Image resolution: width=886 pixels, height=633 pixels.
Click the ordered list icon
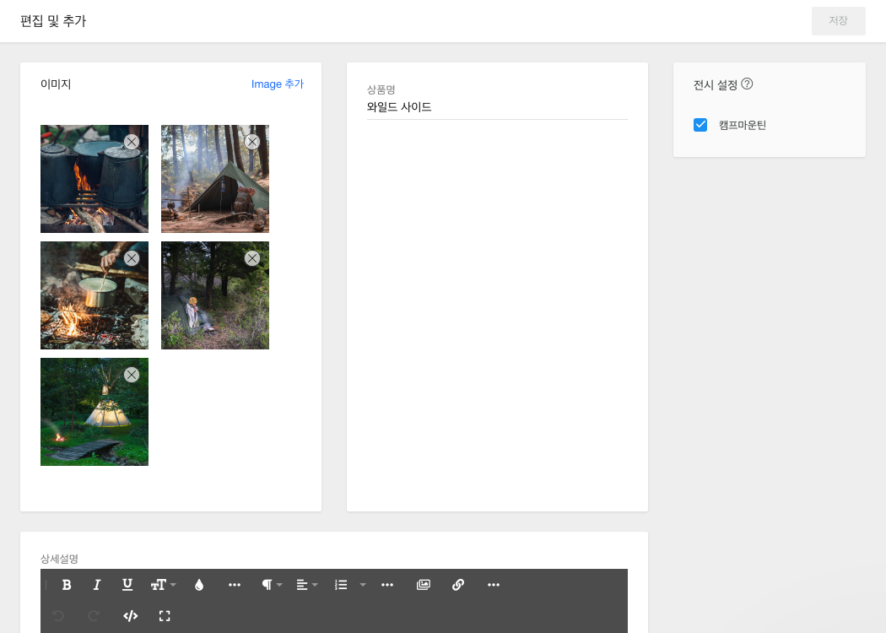(x=341, y=585)
